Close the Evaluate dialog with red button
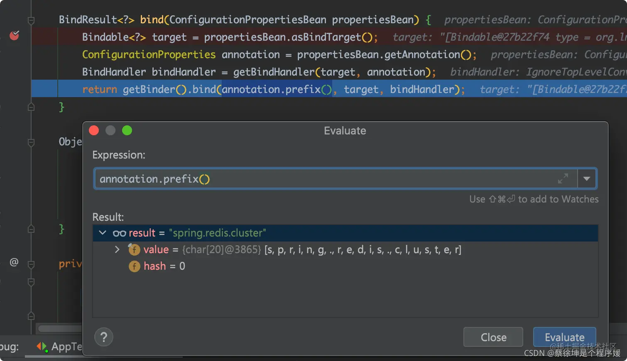 [94, 131]
